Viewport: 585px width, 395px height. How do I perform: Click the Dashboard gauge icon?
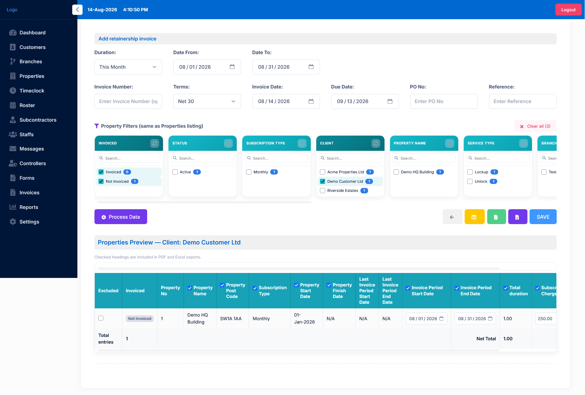click(13, 33)
